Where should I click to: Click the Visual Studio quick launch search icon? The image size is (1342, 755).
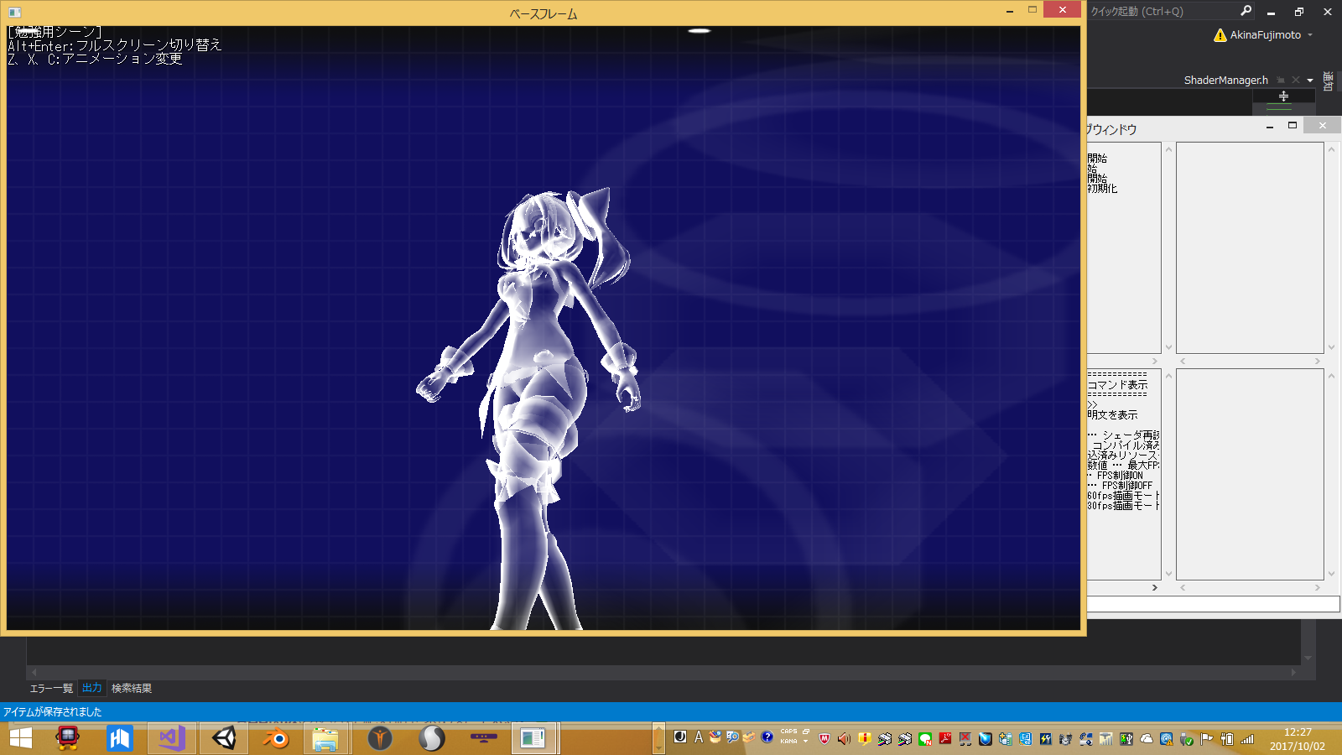(x=1246, y=11)
